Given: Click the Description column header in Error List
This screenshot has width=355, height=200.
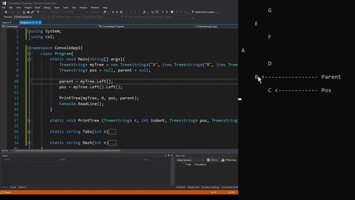Looking at the screenshot, I should 201,164.
